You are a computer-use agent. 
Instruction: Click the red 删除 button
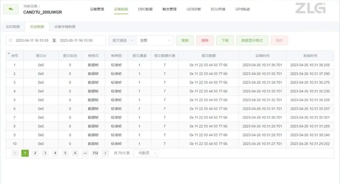tap(205, 41)
